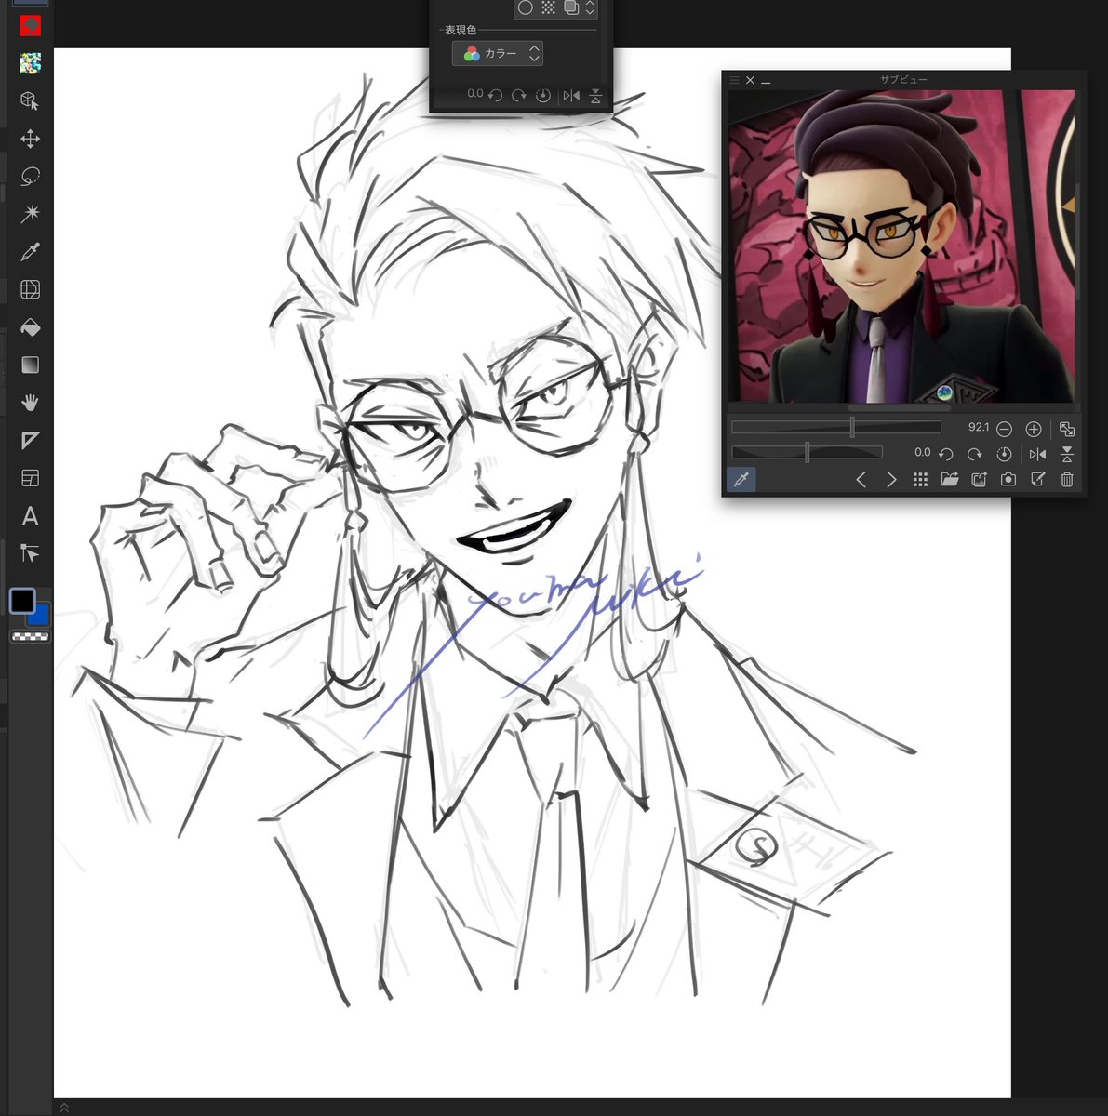This screenshot has width=1108, height=1116.
Task: Select the transparent color swatch
Action: coord(30,637)
